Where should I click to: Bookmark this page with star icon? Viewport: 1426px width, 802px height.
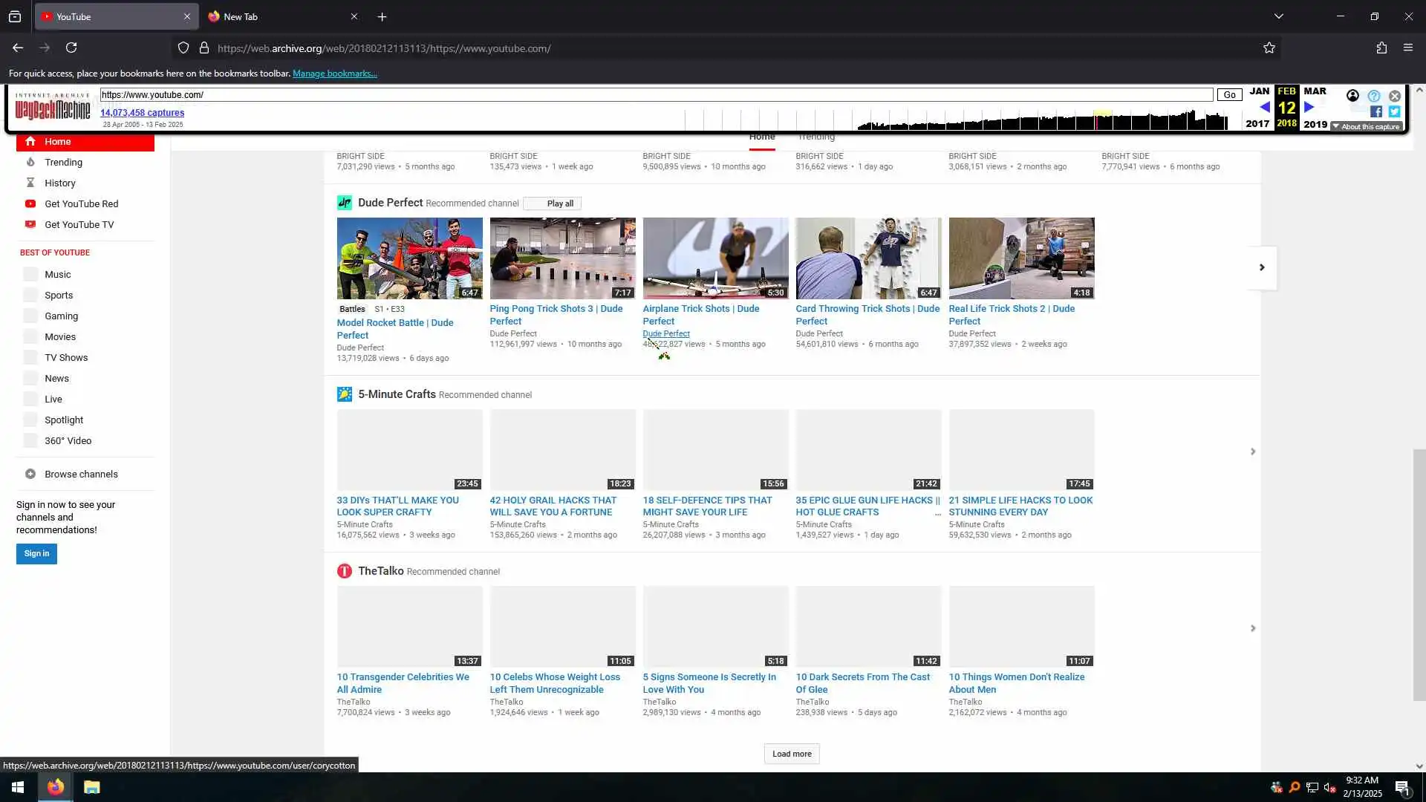tap(1269, 48)
